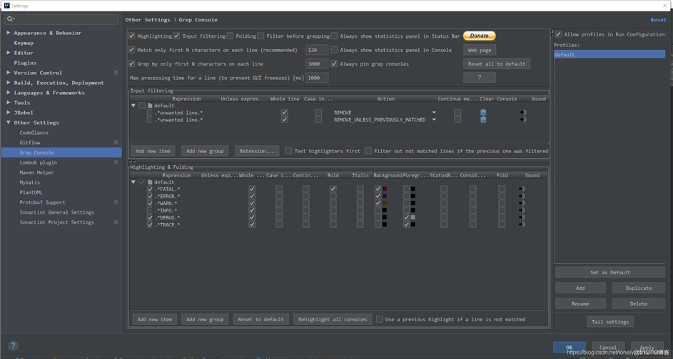
Task: Expand Build, Execution, Deployment node
Action: [8, 83]
